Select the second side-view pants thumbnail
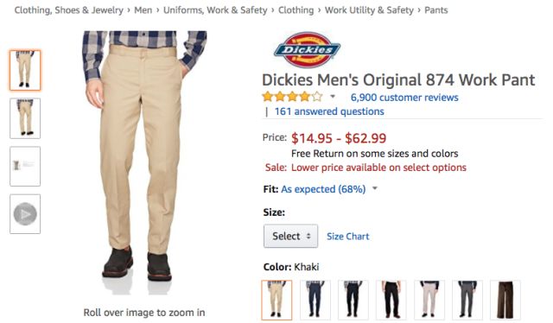 (25, 118)
